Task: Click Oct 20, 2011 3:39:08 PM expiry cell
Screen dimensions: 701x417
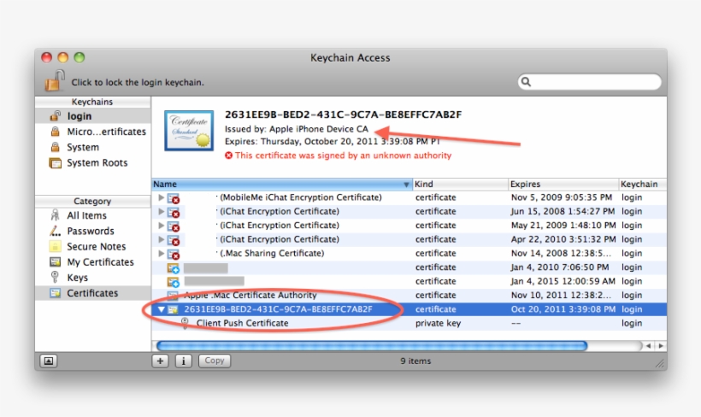Action: point(563,309)
